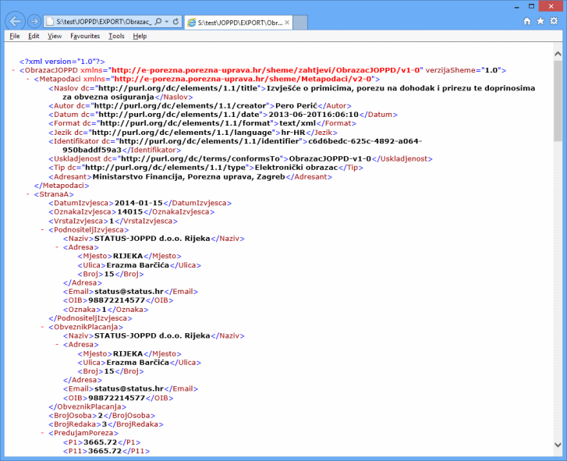Click the text Elektronički obrazac
The width and height of the screenshot is (567, 461).
[296, 168]
